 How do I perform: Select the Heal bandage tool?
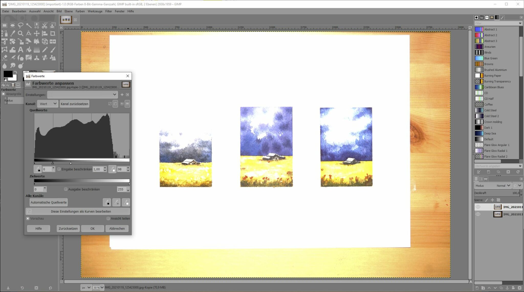[45, 58]
